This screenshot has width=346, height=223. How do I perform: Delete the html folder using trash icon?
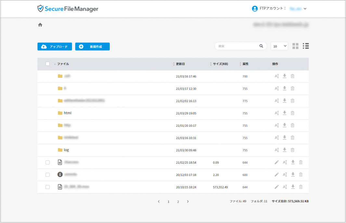pos(292,113)
